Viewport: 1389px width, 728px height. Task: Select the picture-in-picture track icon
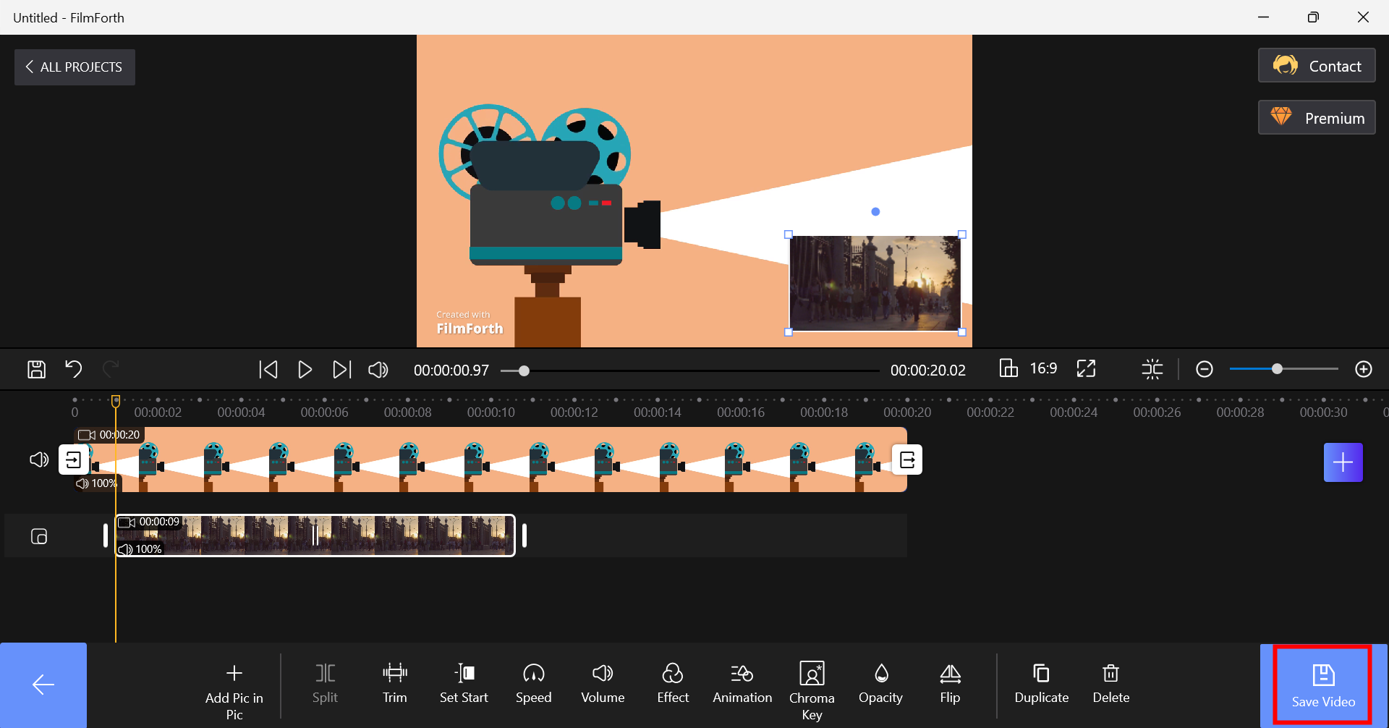pyautogui.click(x=39, y=536)
